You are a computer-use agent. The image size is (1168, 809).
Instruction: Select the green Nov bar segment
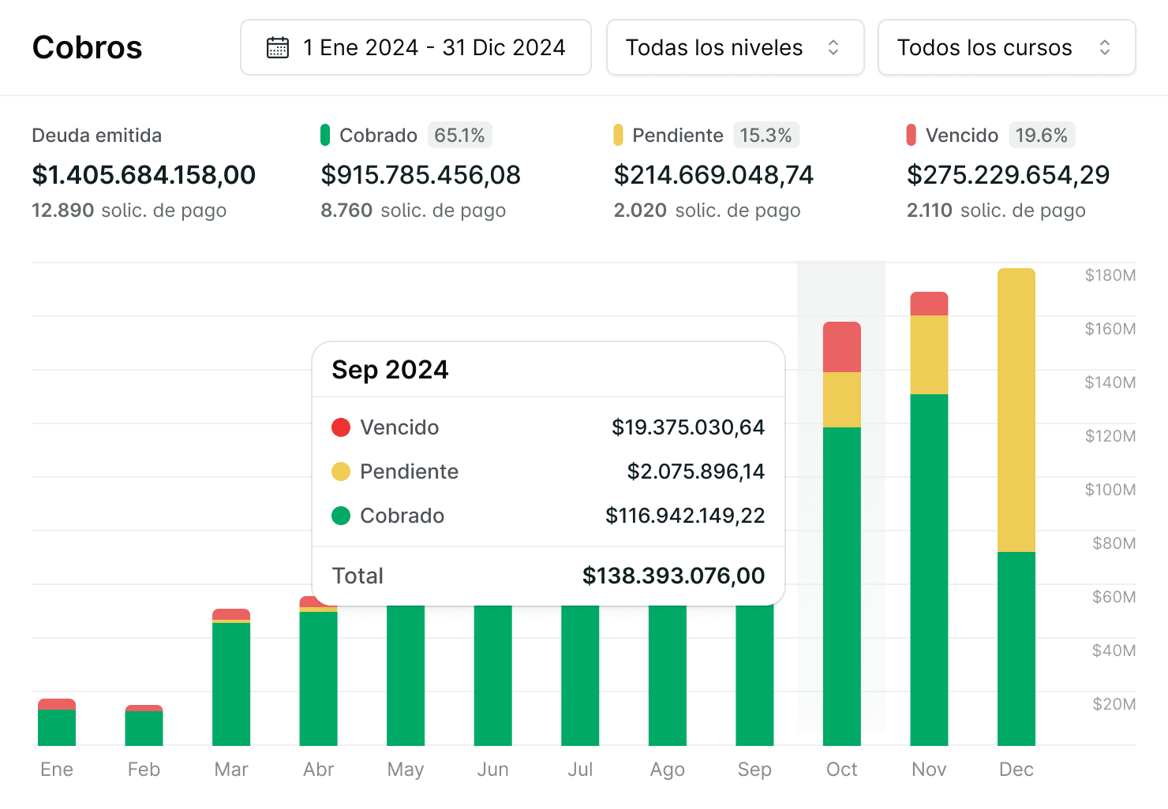[x=929, y=568]
